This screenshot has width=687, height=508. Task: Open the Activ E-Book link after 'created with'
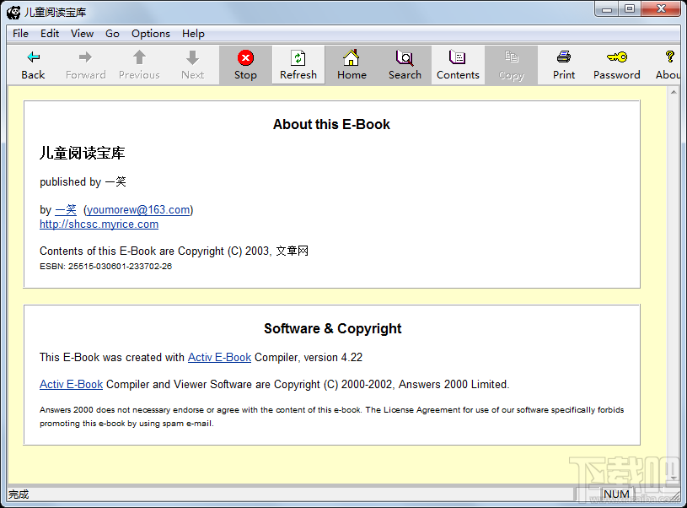(x=219, y=358)
